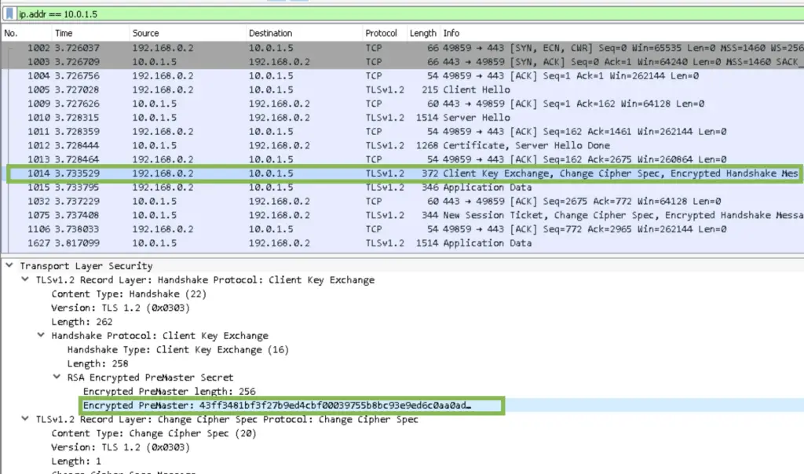Select packet 1011 ACK row
804x474 pixels.
click(x=403, y=131)
